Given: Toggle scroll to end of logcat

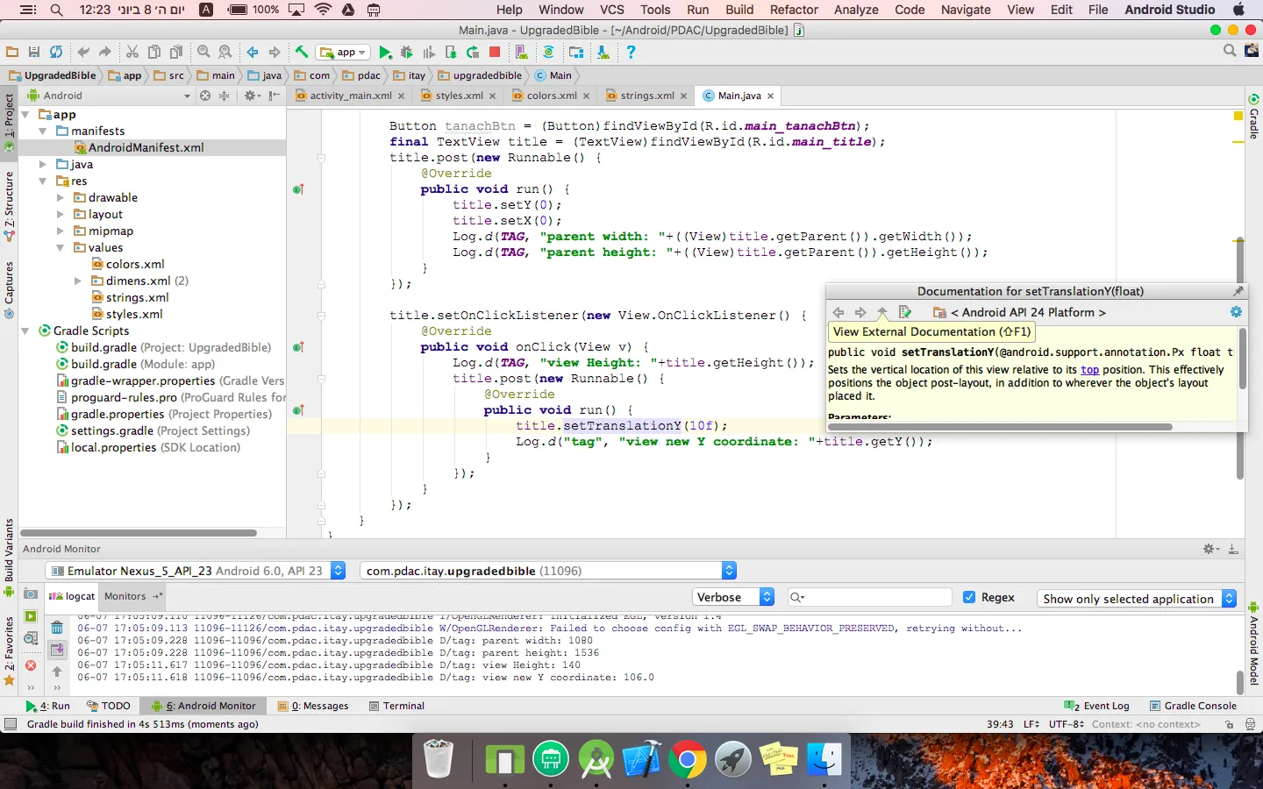Looking at the screenshot, I should pos(57,650).
